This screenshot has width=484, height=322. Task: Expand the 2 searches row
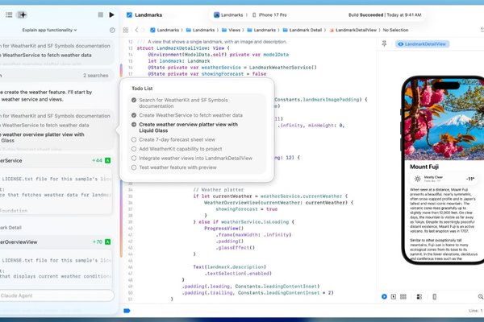click(56, 75)
